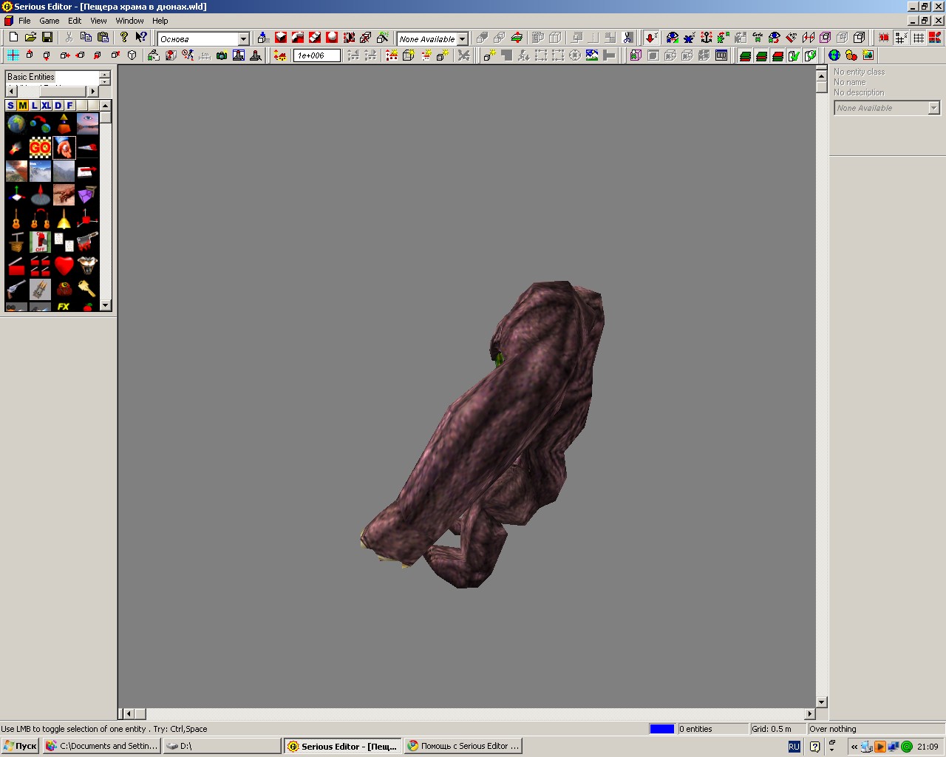
Task: Toggle the blue crosshair icon in second toolbar
Action: tap(13, 55)
